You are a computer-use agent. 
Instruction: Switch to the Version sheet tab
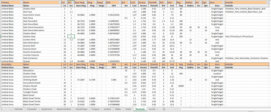point(152,109)
